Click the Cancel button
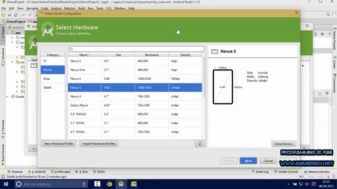 [268, 161]
